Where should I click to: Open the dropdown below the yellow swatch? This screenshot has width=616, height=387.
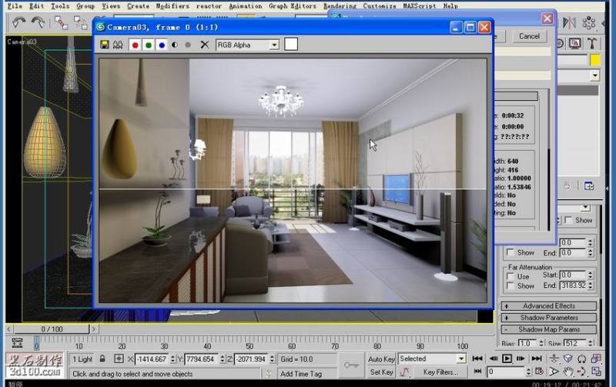[594, 75]
